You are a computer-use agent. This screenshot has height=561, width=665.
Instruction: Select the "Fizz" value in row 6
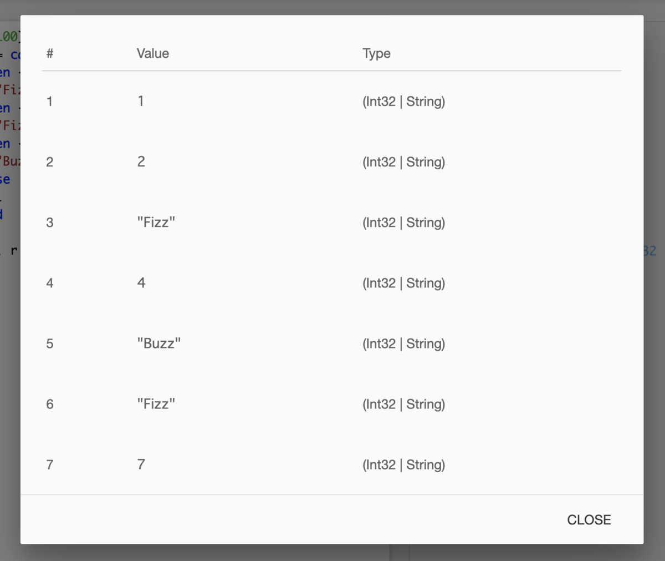click(156, 404)
